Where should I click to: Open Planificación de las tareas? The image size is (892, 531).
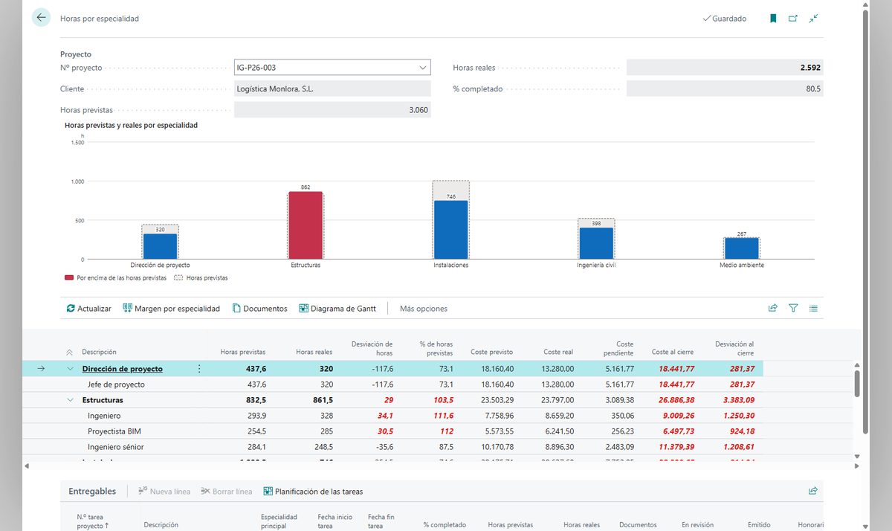pos(313,492)
